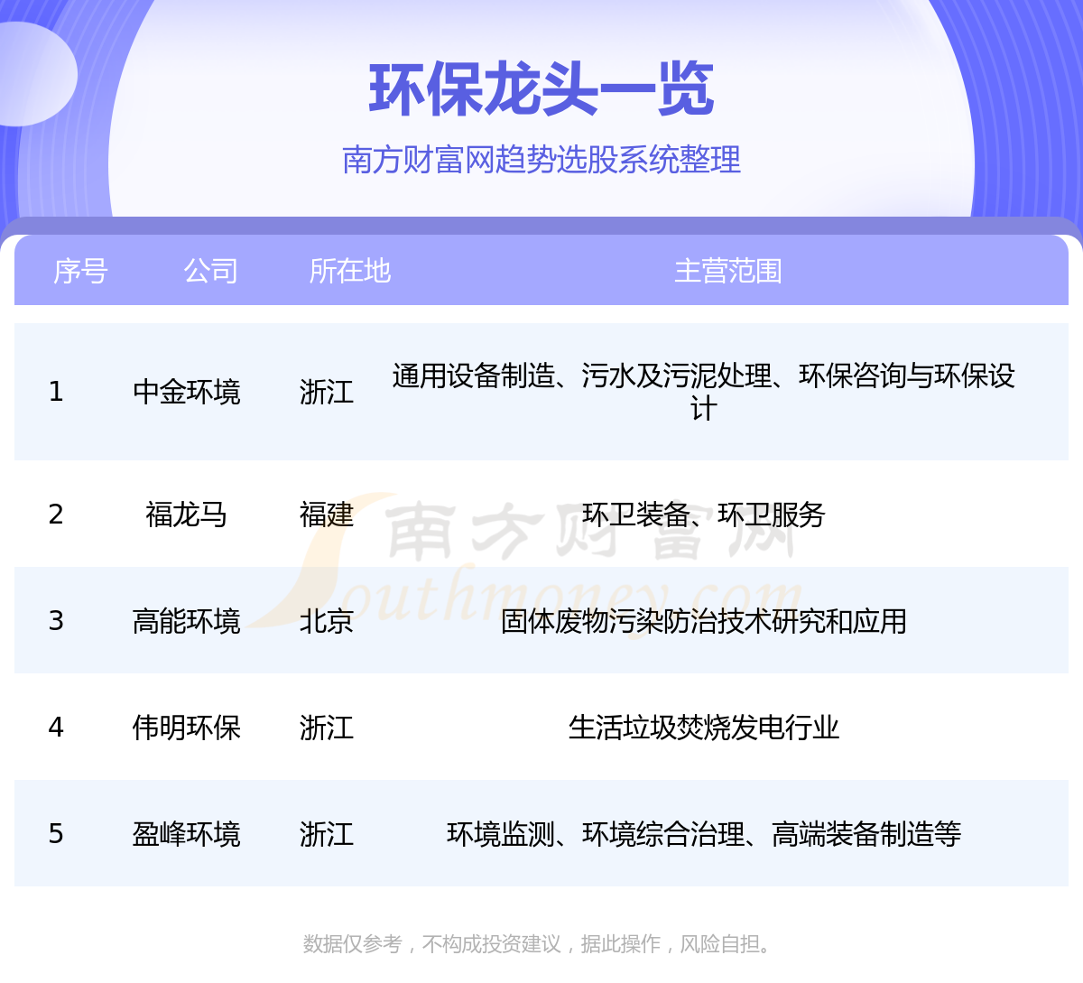Click row number 5

[x=56, y=834]
